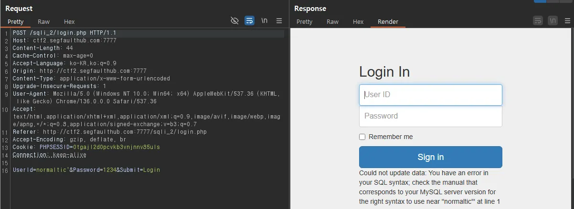Click the Content-Length: 44 header line

pyautogui.click(x=43, y=48)
